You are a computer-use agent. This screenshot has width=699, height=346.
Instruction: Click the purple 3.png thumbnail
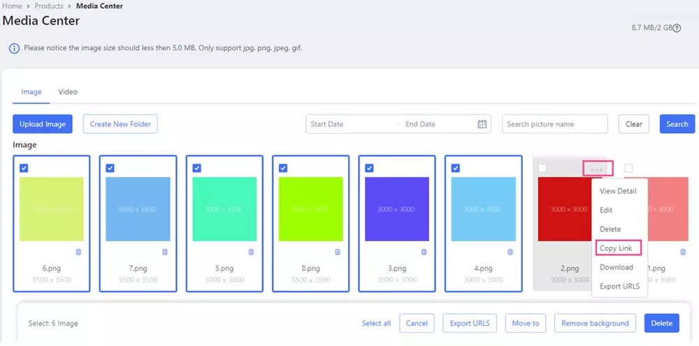click(397, 209)
